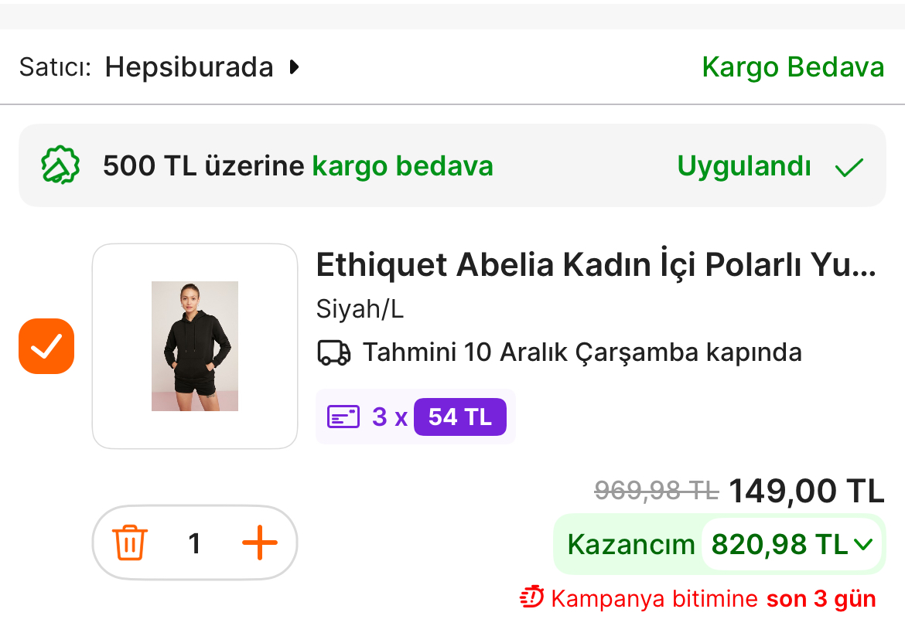Click the green Uygulandı checkmark icon

tap(849, 167)
